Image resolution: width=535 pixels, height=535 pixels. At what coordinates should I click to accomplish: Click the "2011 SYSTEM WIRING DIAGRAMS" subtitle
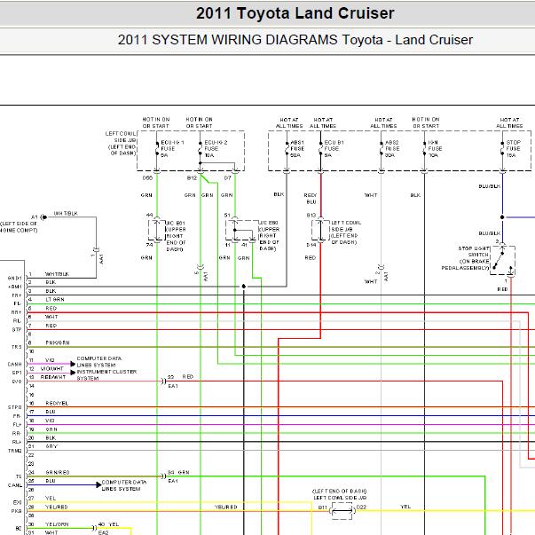tap(228, 40)
